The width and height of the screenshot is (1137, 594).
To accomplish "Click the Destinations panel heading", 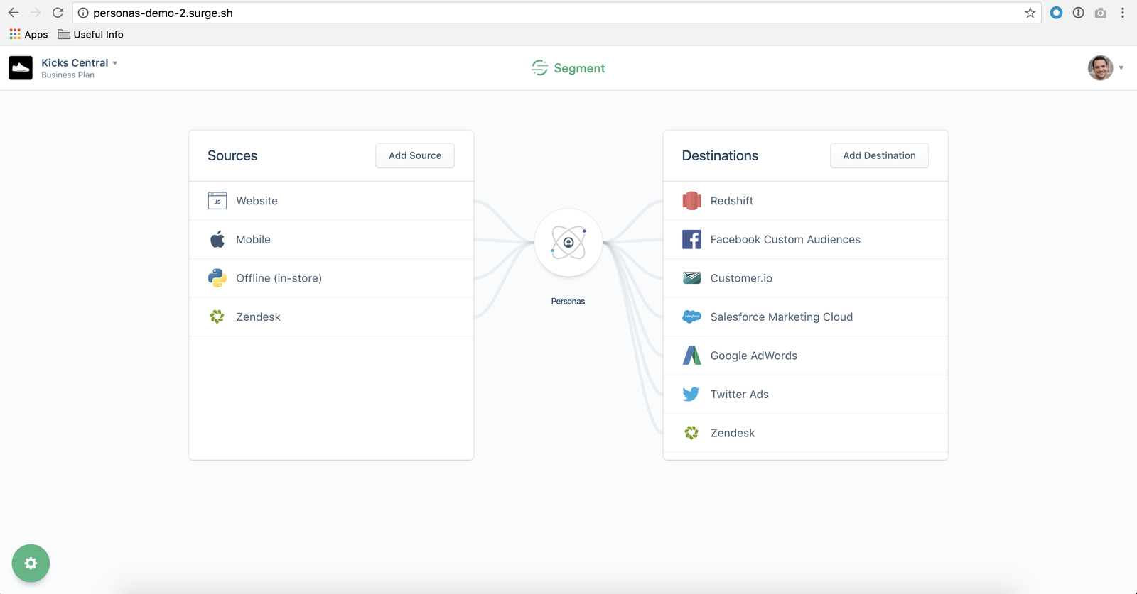I will click(x=720, y=155).
